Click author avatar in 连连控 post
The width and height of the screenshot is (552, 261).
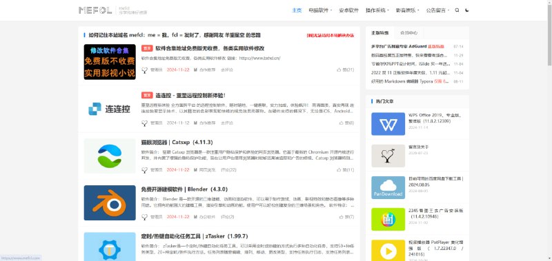click(x=144, y=123)
